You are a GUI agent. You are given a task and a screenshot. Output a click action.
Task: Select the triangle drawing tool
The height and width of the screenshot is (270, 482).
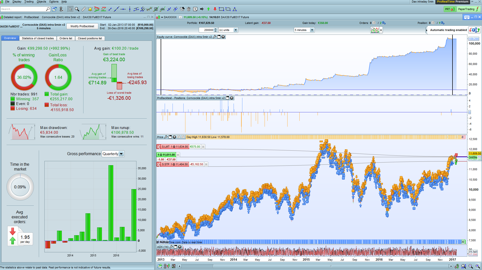235,9
